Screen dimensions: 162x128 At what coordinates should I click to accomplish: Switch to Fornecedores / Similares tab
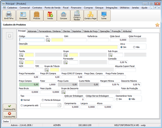pyautogui.click(x=50, y=31)
